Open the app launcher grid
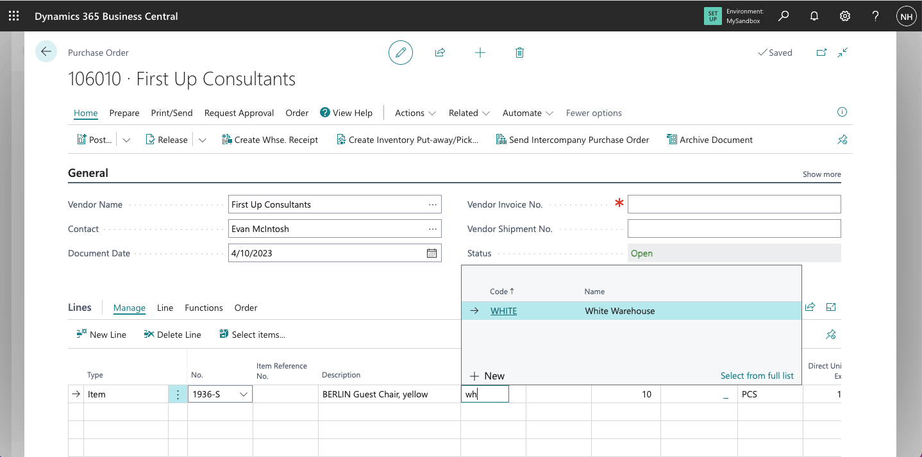 tap(13, 16)
